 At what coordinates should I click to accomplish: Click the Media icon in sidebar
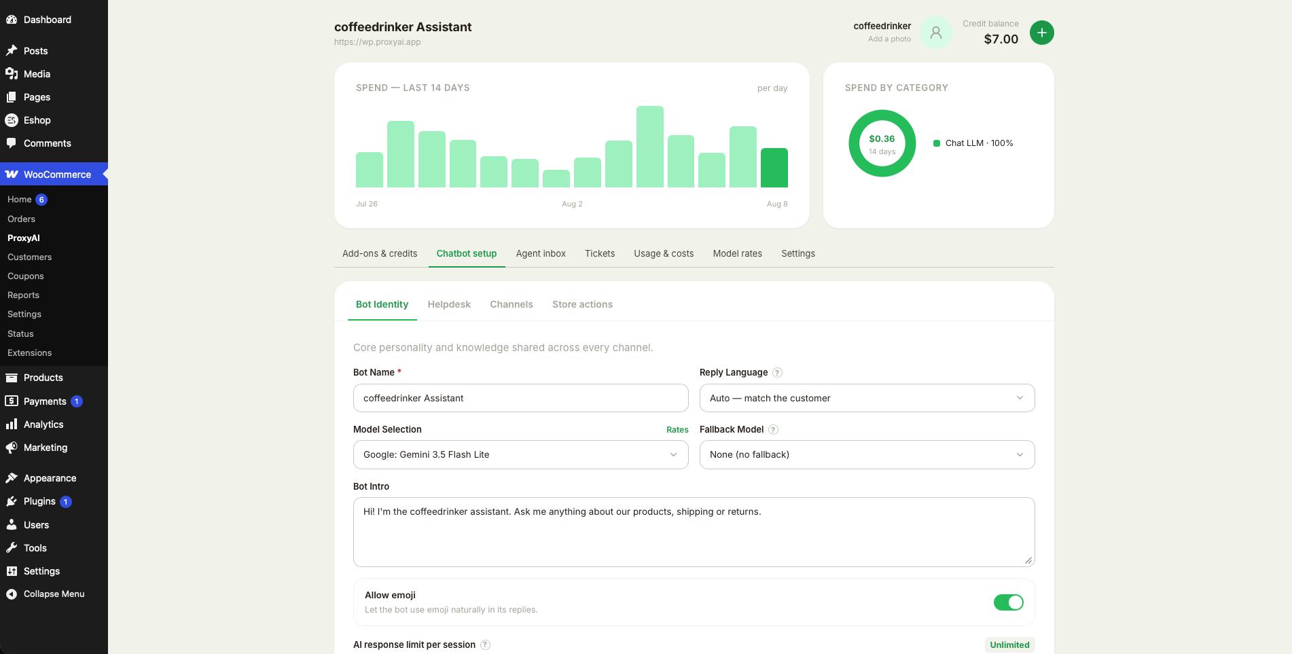tap(12, 74)
